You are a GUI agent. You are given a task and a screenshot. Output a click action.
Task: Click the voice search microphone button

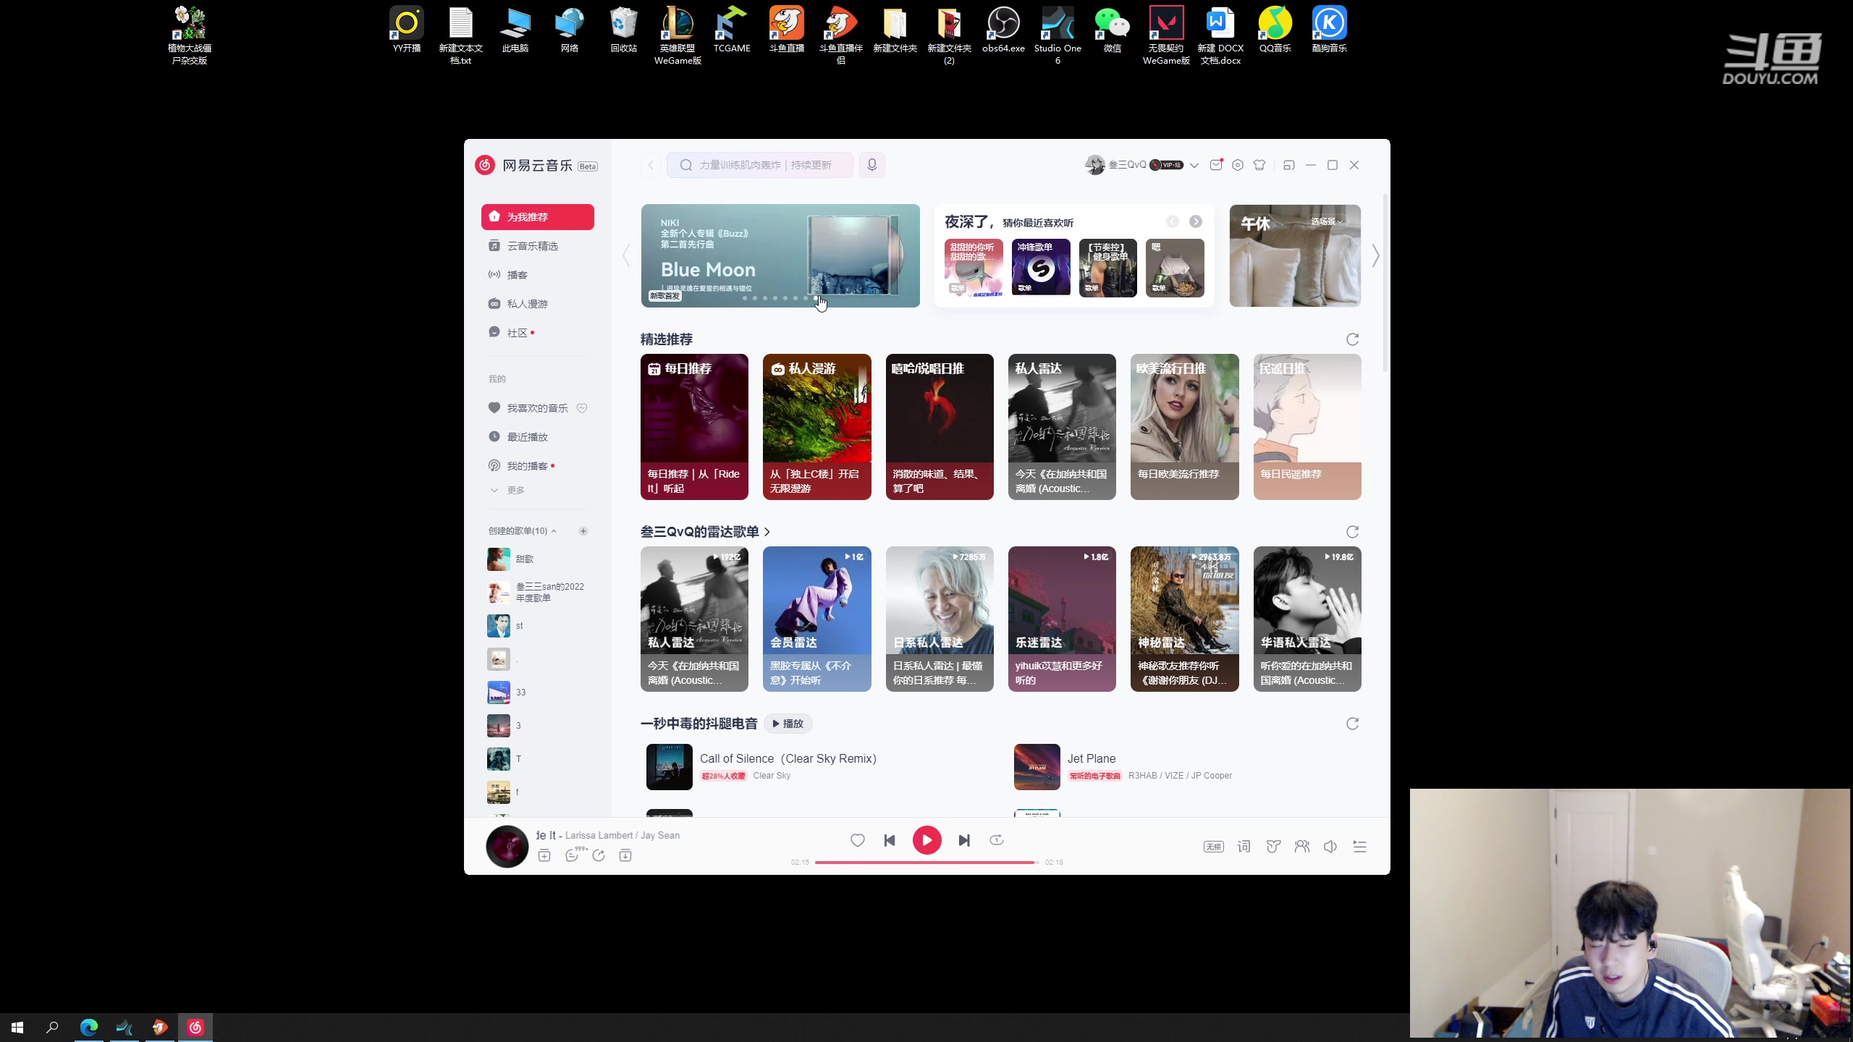tap(872, 165)
